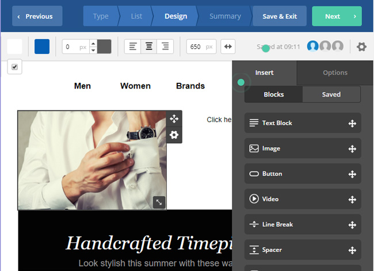This screenshot has height=271, width=374.
Task: Click the Video block play icon
Action: pyautogui.click(x=254, y=199)
